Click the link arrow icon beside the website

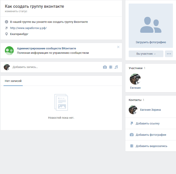[7, 28]
